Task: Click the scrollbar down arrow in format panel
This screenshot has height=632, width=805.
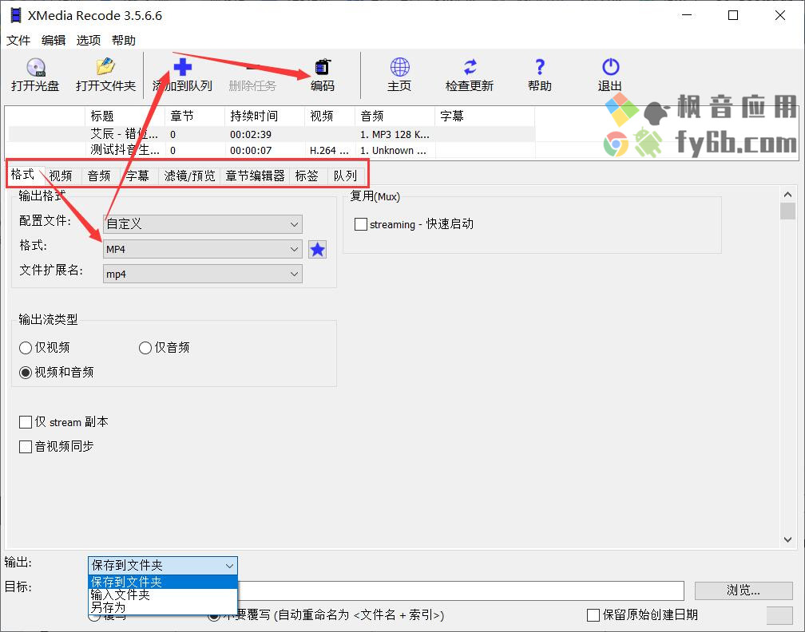Action: pos(787,539)
